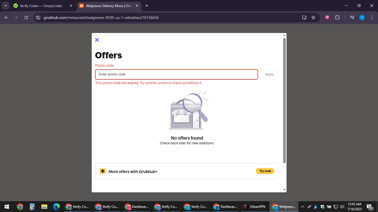Screen dimensions: 378x212
Task: Open File Explorer from taskbar
Action: click(x=44, y=207)
